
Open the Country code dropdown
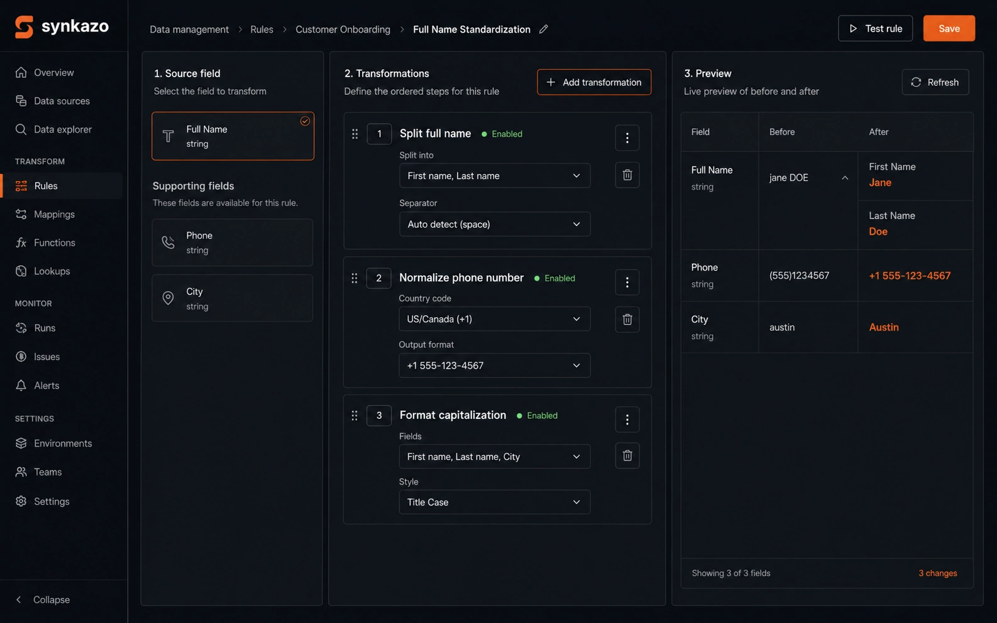pos(495,319)
